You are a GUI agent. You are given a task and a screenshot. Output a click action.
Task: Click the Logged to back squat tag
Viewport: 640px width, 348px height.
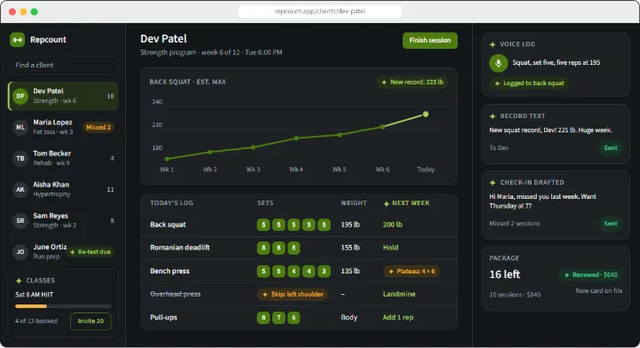tap(530, 83)
